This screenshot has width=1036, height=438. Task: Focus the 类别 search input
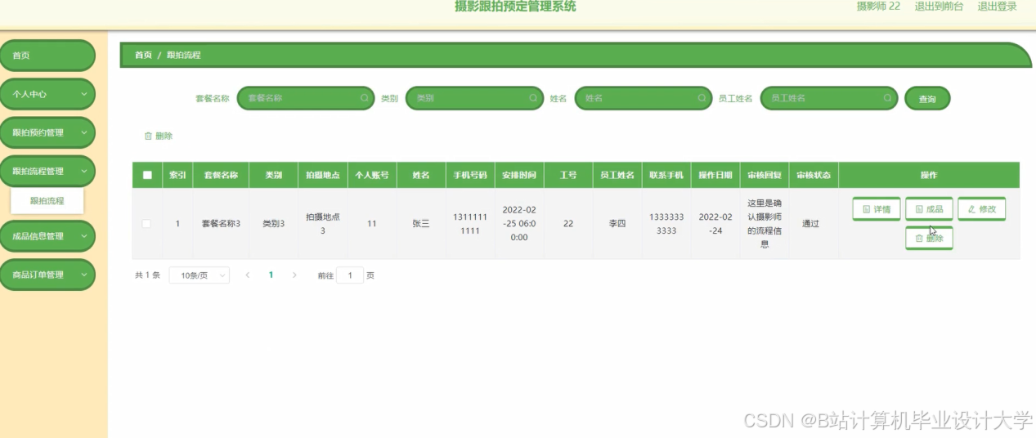(x=474, y=98)
